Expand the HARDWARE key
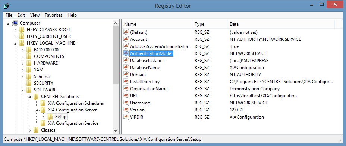The image size is (346, 146). click(22, 63)
